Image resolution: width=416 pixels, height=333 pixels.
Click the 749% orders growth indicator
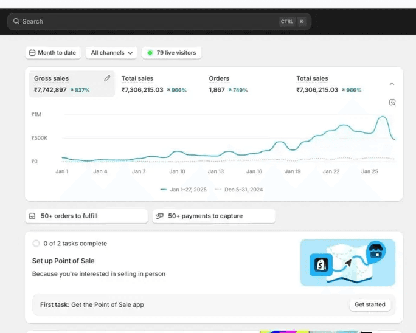pyautogui.click(x=238, y=90)
